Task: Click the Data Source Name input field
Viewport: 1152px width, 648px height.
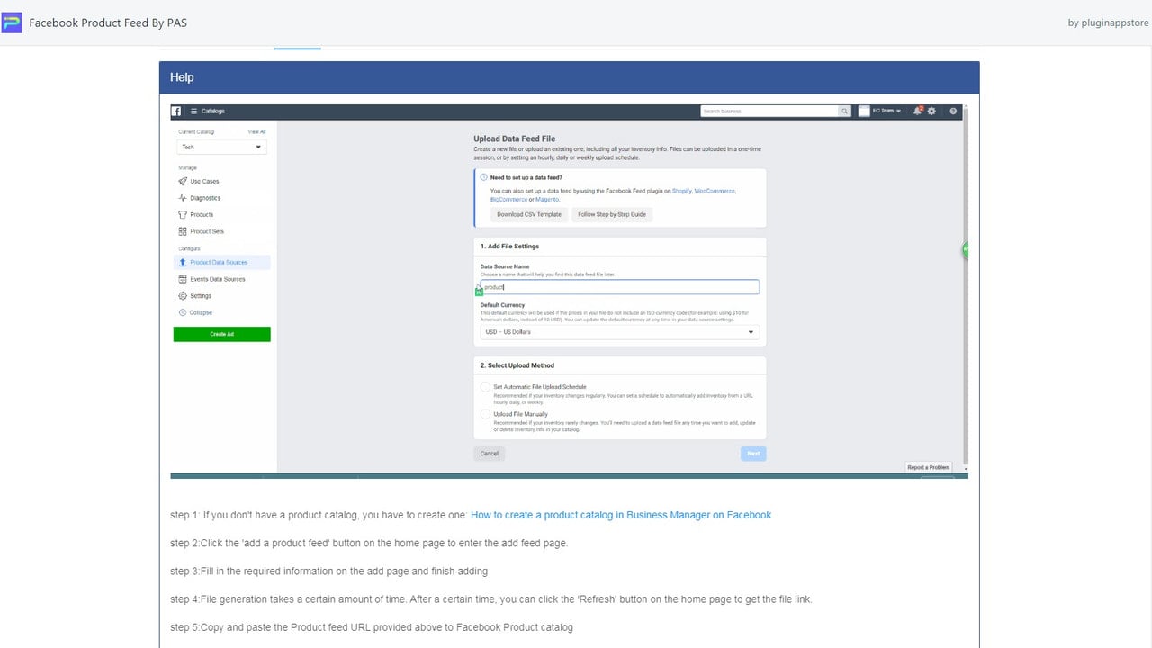Action: (619, 287)
